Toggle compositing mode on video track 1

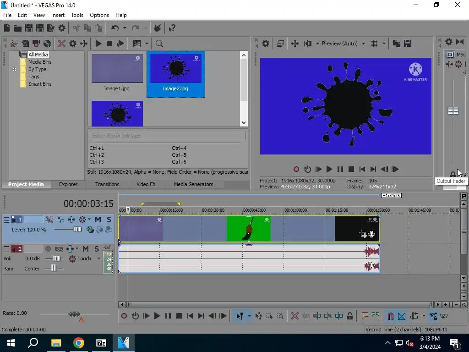[x=89, y=230]
